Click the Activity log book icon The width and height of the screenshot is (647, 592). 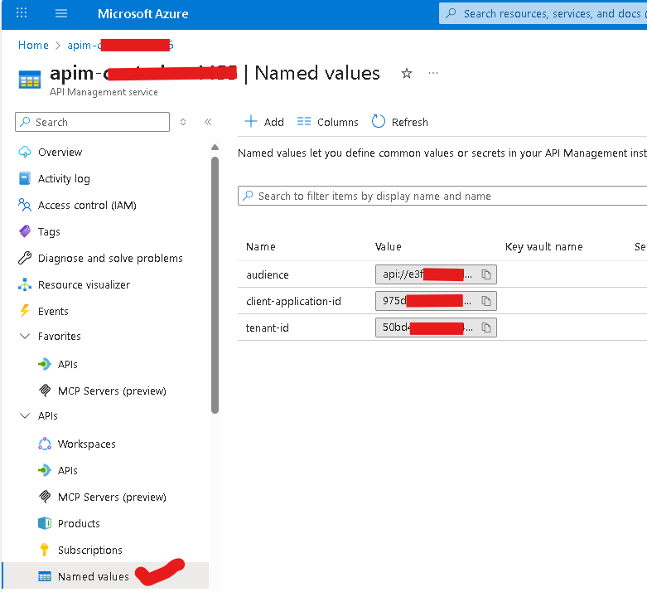(x=25, y=178)
